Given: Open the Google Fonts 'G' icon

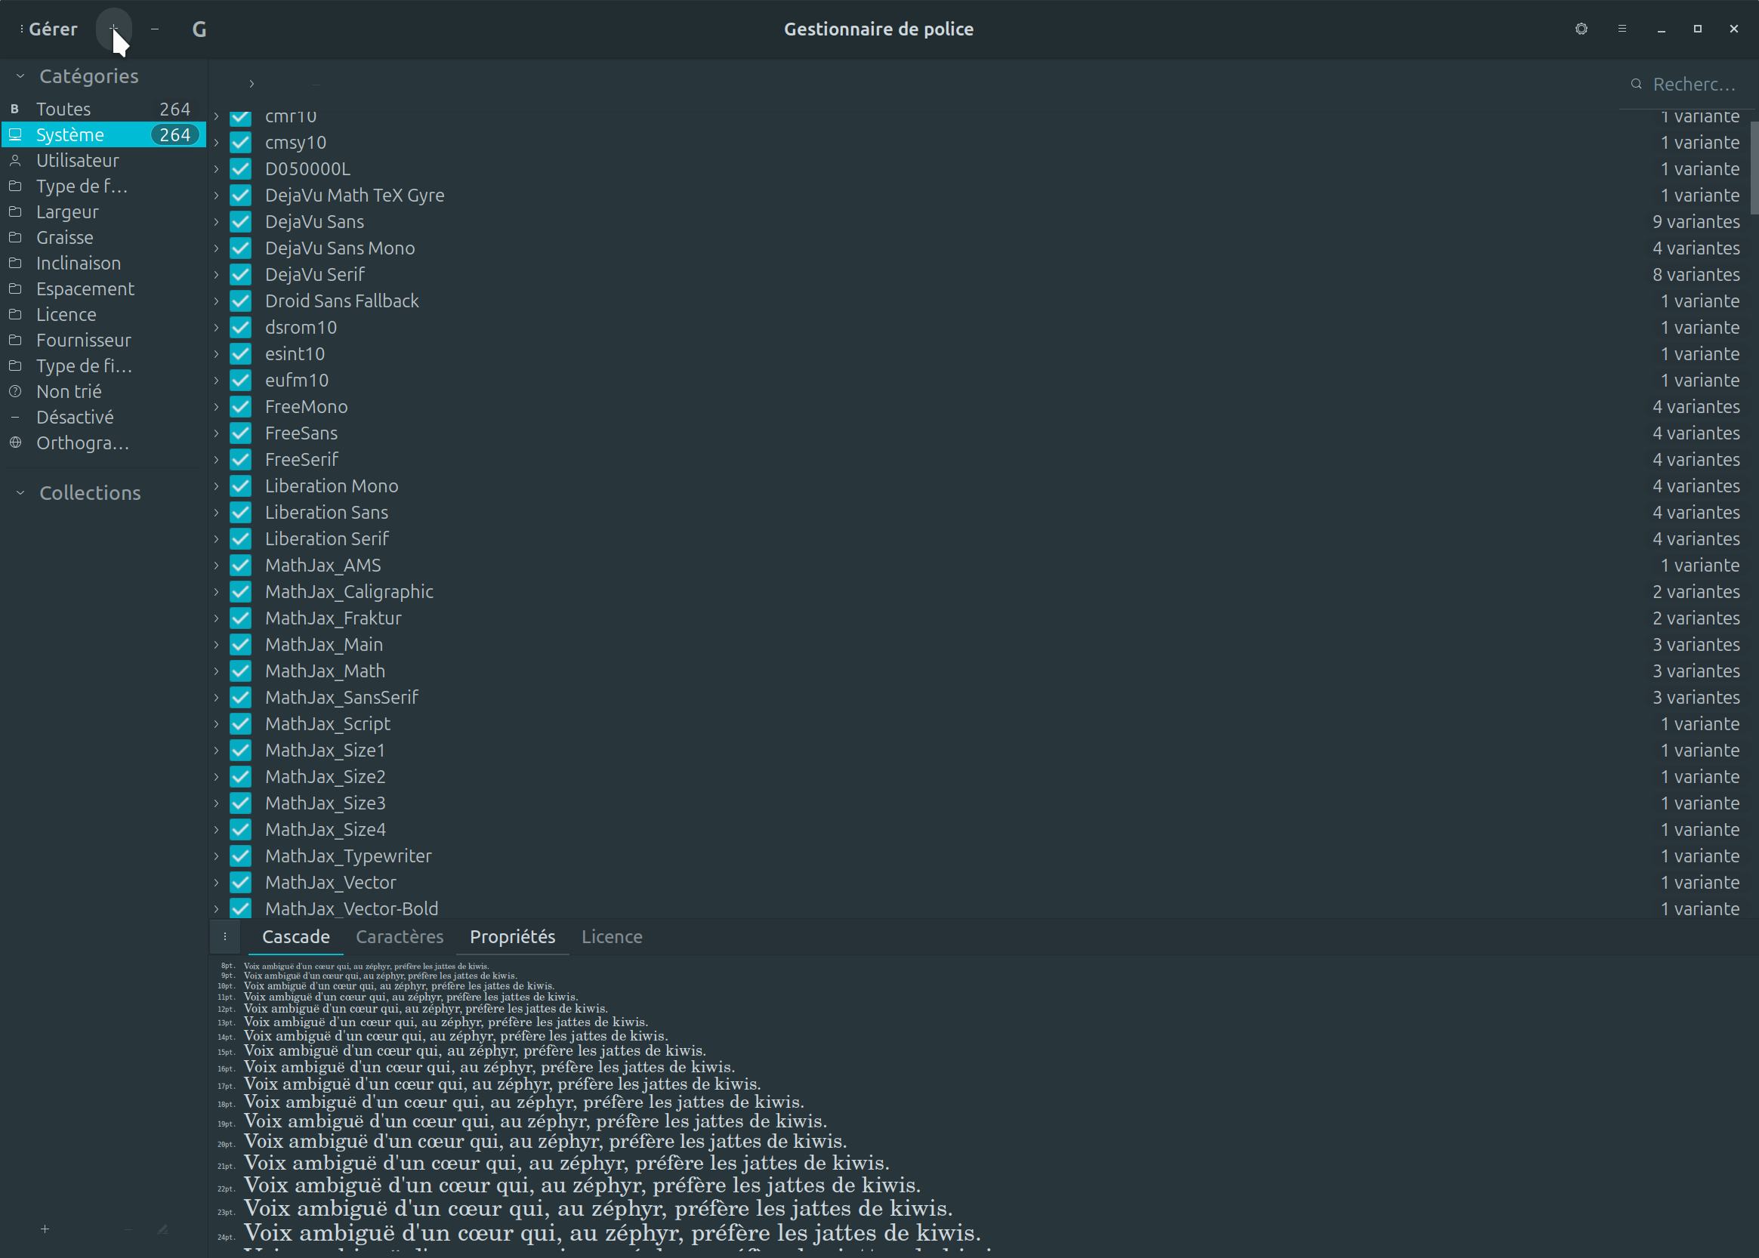Looking at the screenshot, I should tap(199, 29).
